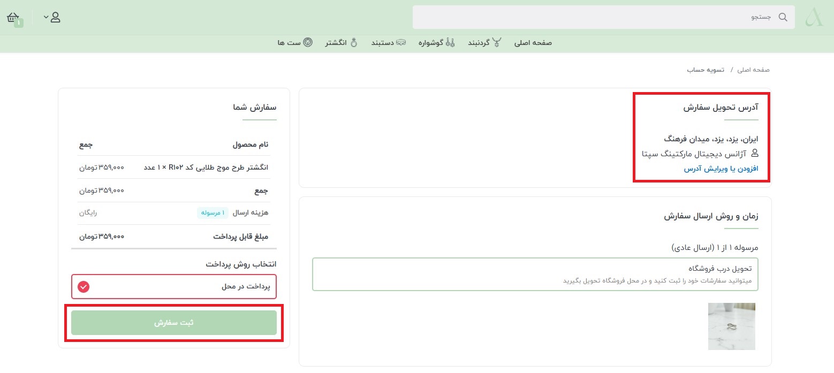Click the earrings icon beside گوشواره
Screen dimensions: 834x373
tap(450, 43)
